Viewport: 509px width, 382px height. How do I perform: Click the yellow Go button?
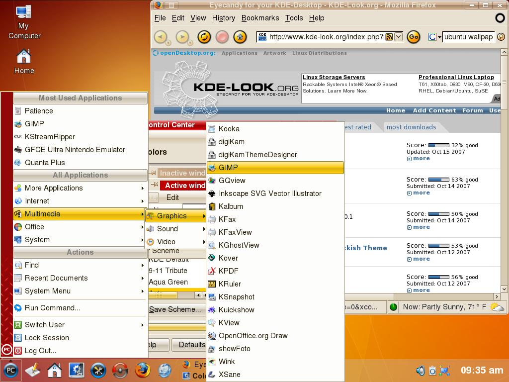coord(413,37)
